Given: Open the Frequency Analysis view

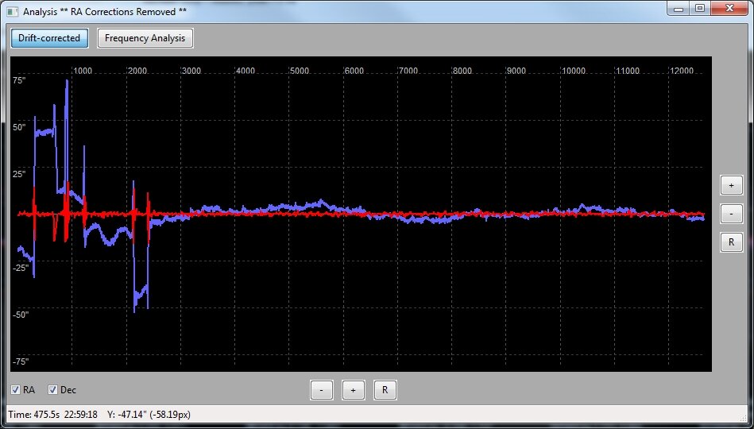Looking at the screenshot, I should (145, 38).
